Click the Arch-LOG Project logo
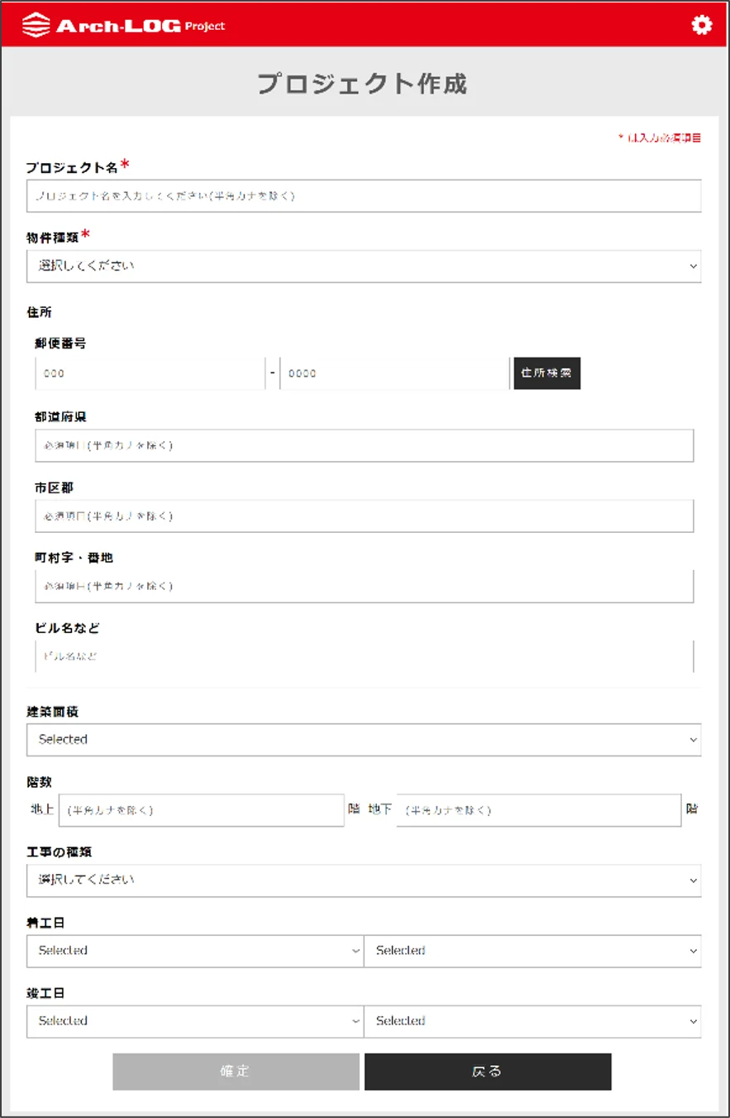This screenshot has width=730, height=1118. [124, 25]
